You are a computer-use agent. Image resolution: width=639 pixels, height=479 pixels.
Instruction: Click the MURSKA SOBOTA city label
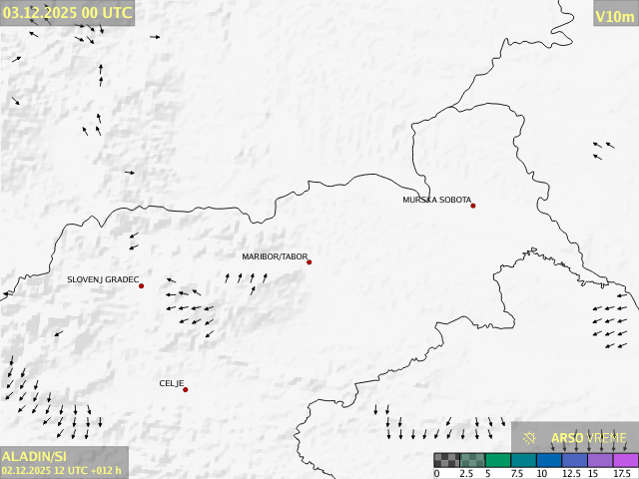point(436,200)
